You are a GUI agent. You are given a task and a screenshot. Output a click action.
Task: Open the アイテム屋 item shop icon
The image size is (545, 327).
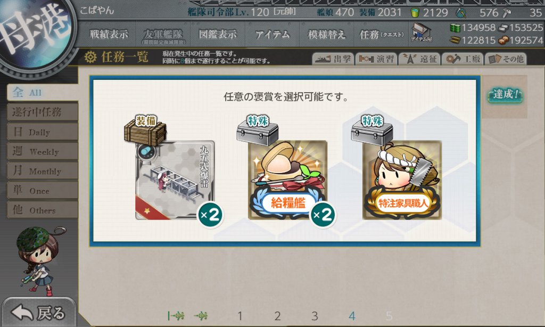(422, 33)
